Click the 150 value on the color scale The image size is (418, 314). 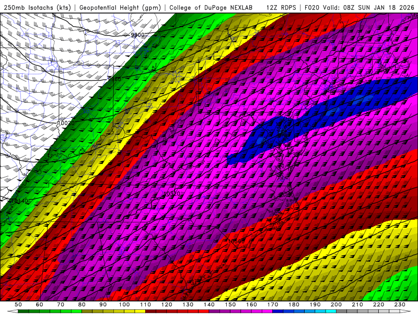[x=230, y=305]
